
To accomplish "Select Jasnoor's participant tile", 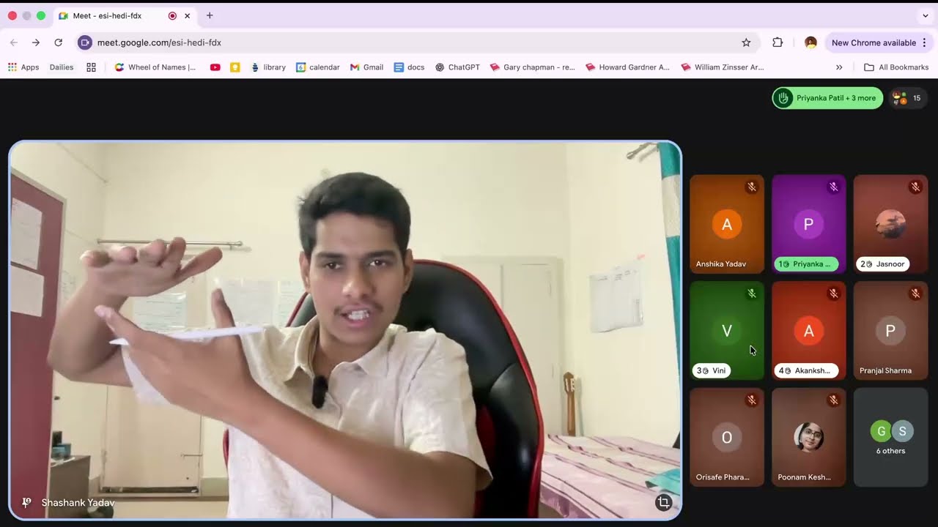I will click(891, 224).
